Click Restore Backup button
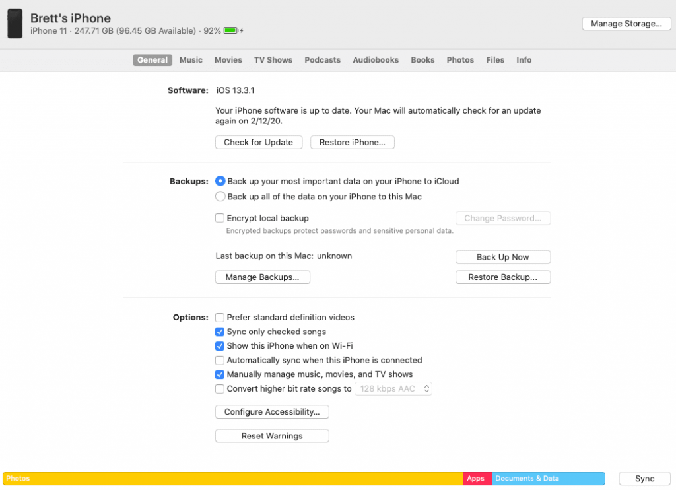Screen dimensions: 676x490 tap(502, 277)
